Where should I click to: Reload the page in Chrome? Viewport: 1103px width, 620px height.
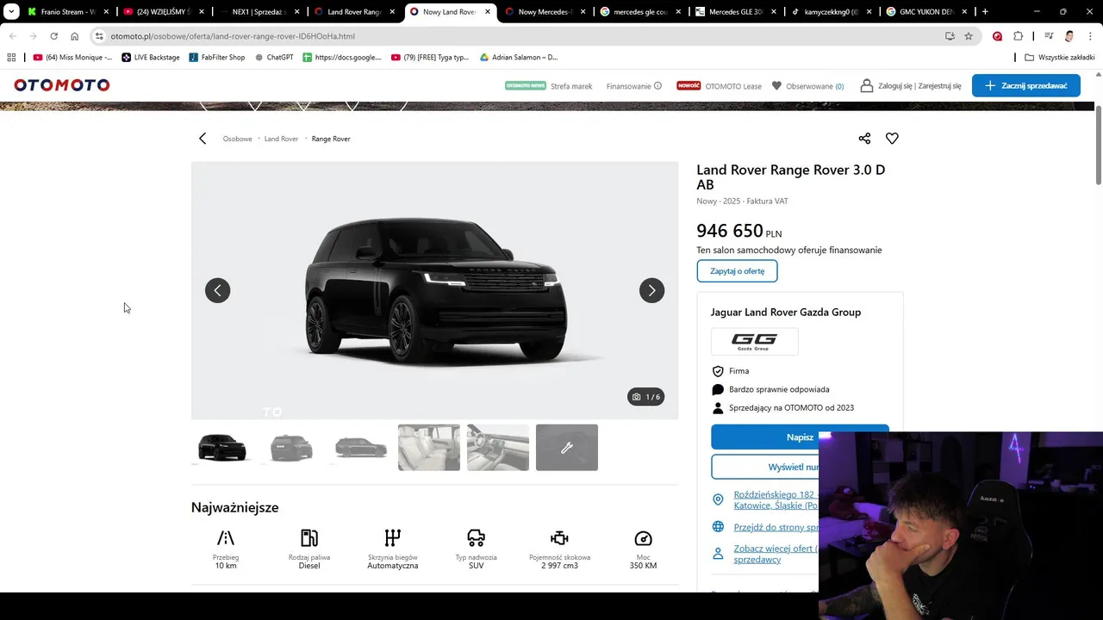point(53,36)
